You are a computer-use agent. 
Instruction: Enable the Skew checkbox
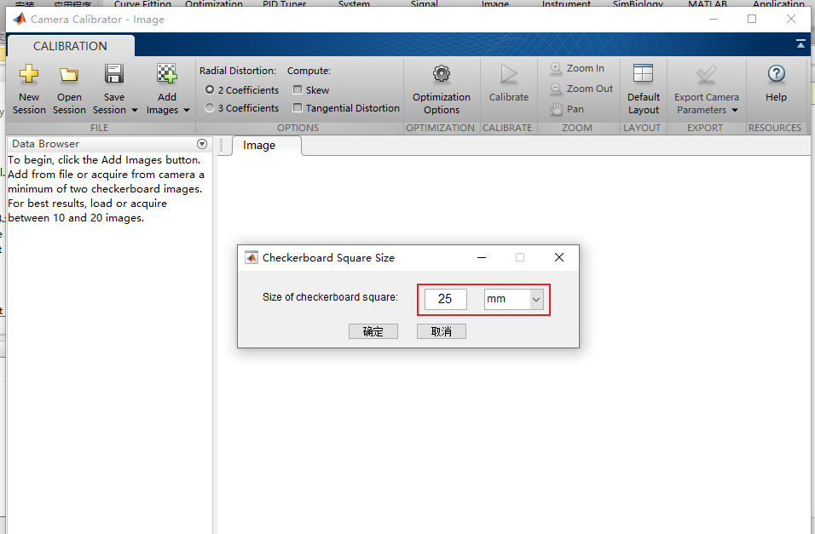point(298,90)
